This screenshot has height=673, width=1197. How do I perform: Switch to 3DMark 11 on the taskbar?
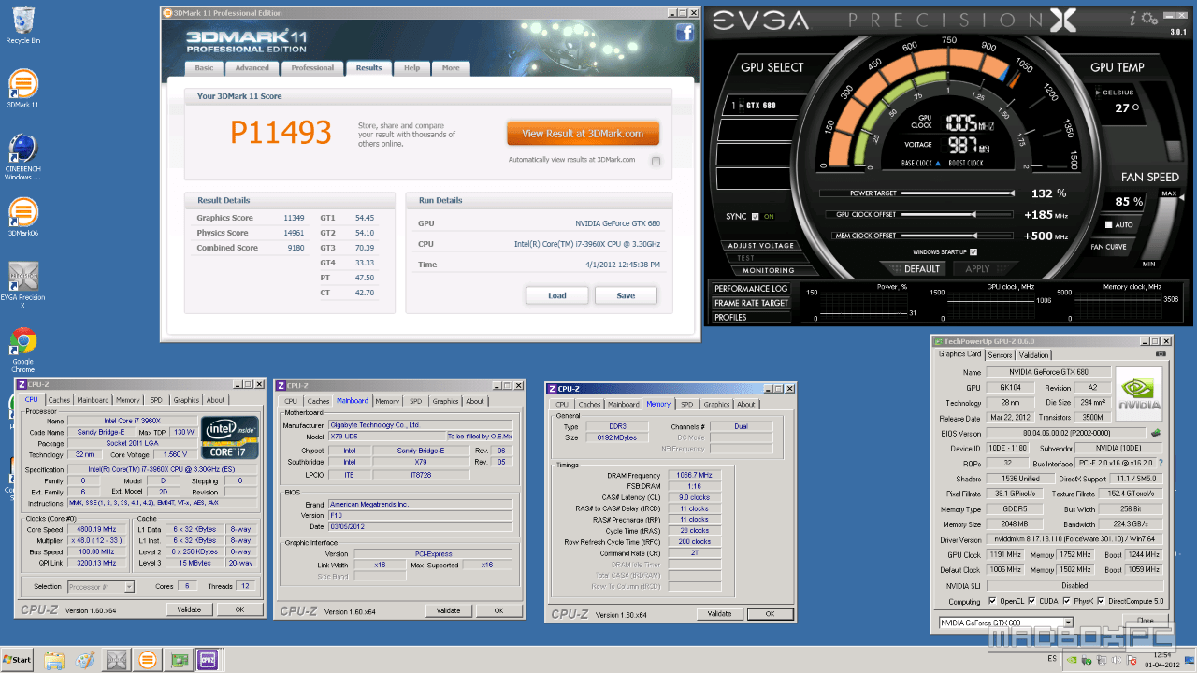(x=147, y=660)
